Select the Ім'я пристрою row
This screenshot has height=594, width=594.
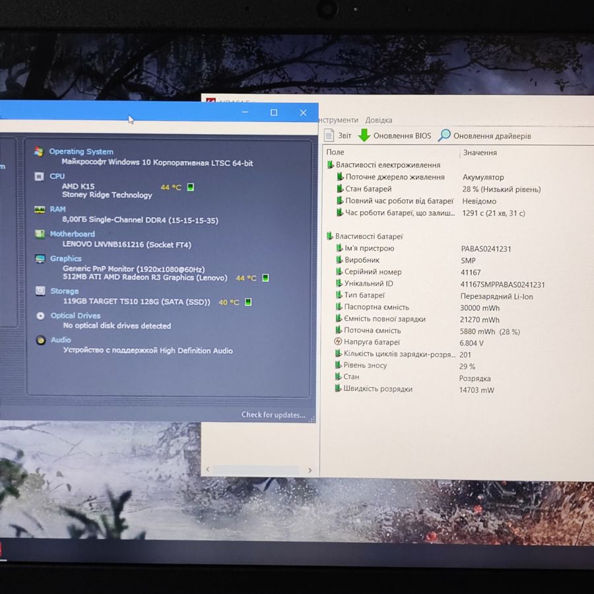[423, 249]
